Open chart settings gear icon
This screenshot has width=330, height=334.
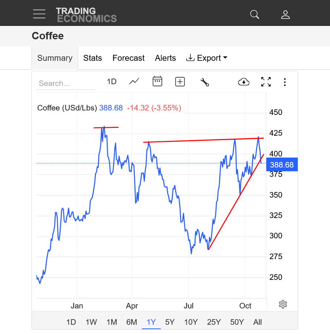point(283,304)
